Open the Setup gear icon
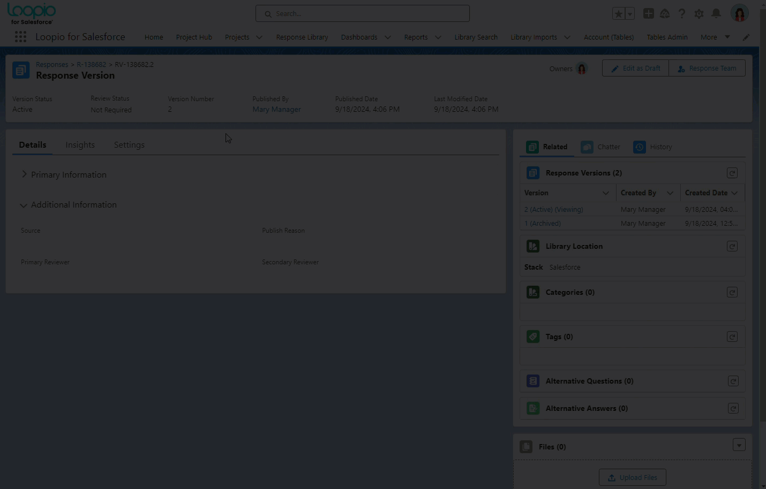This screenshot has height=489, width=766. click(x=699, y=14)
